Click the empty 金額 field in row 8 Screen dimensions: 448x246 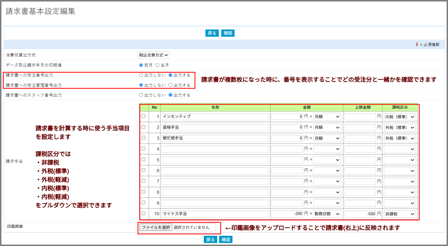coord(287,192)
